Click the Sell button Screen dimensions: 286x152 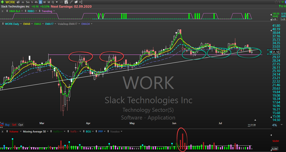pyautogui.click(x=14, y=125)
